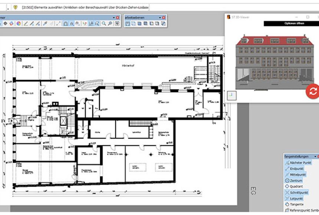Click the eyedropper picker tool icon
This screenshot has height=215, width=319.
click(x=45, y=24)
